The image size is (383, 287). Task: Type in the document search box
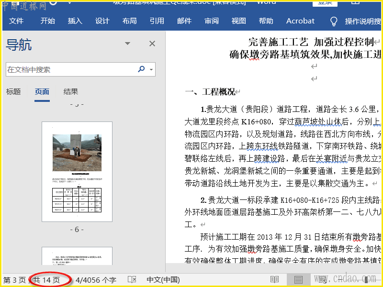pyautogui.click(x=69, y=69)
